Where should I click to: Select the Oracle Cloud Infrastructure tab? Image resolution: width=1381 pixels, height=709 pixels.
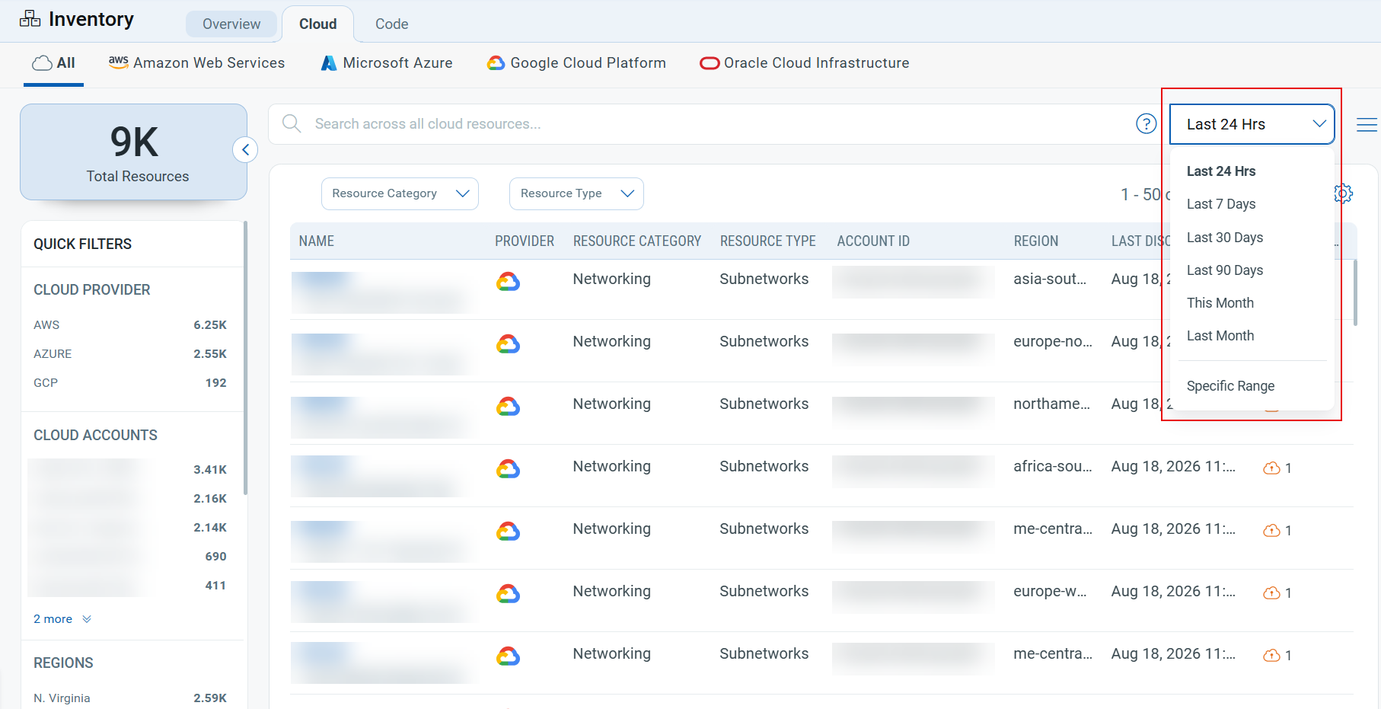(805, 63)
